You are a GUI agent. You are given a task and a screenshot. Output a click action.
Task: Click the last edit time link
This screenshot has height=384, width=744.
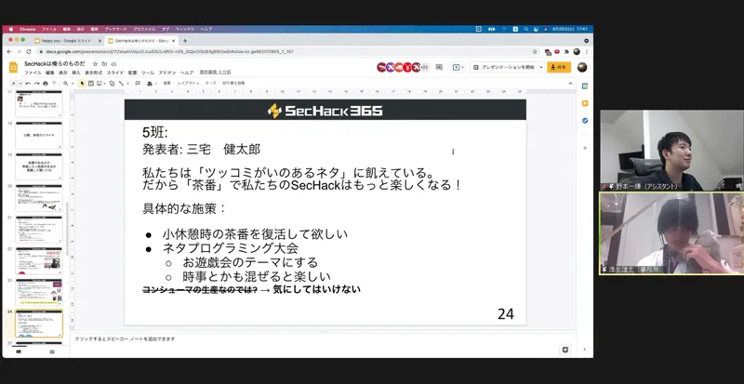(x=215, y=73)
